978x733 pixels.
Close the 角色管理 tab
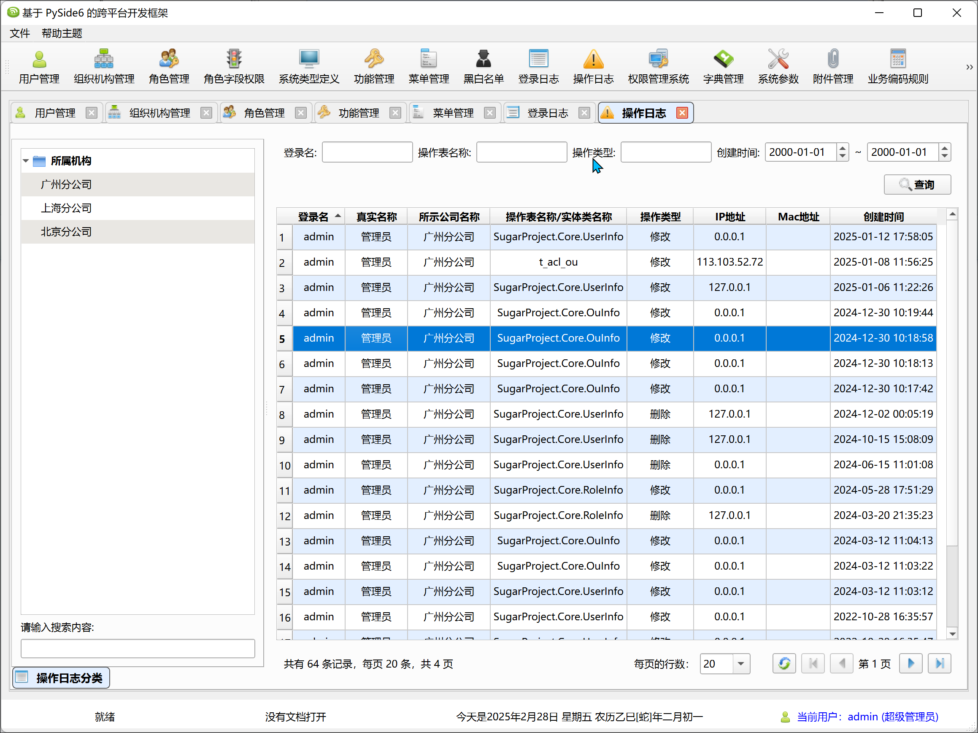301,113
